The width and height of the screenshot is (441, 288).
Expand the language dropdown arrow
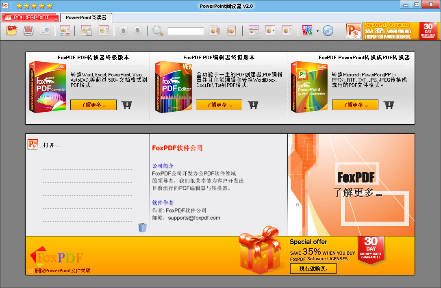click(x=317, y=31)
